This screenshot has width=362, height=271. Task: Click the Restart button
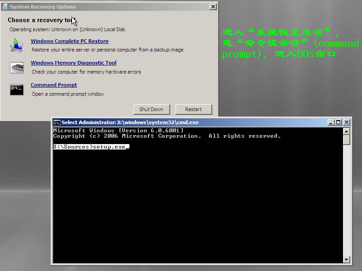(x=194, y=109)
